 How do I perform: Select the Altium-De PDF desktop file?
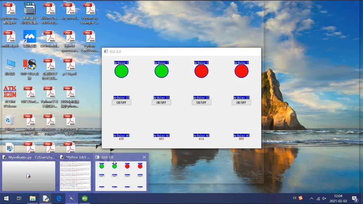(x=49, y=13)
